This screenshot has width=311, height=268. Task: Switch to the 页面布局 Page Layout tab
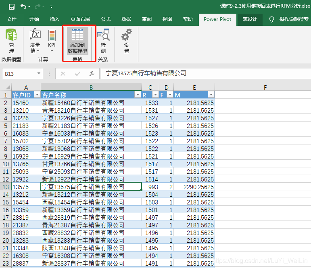pyautogui.click(x=80, y=19)
